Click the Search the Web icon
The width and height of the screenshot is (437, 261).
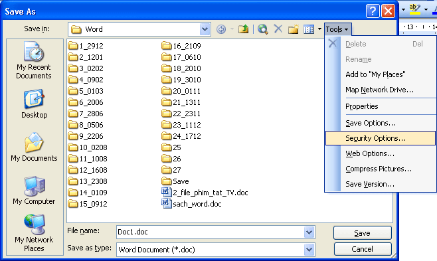pyautogui.click(x=263, y=29)
